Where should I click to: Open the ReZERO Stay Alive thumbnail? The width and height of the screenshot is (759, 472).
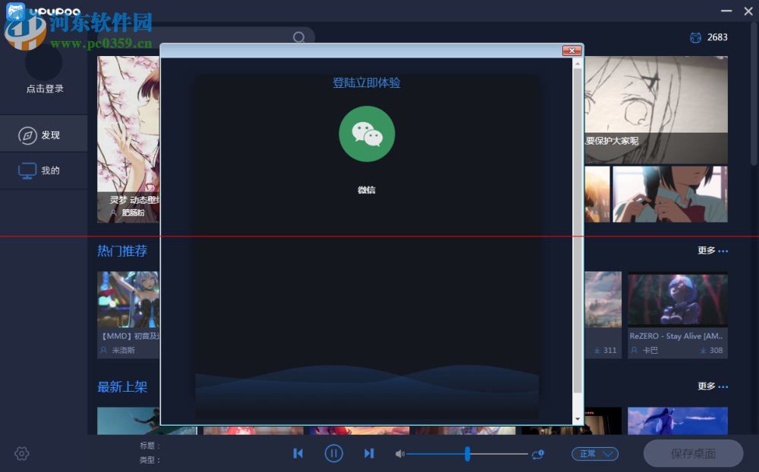678,300
